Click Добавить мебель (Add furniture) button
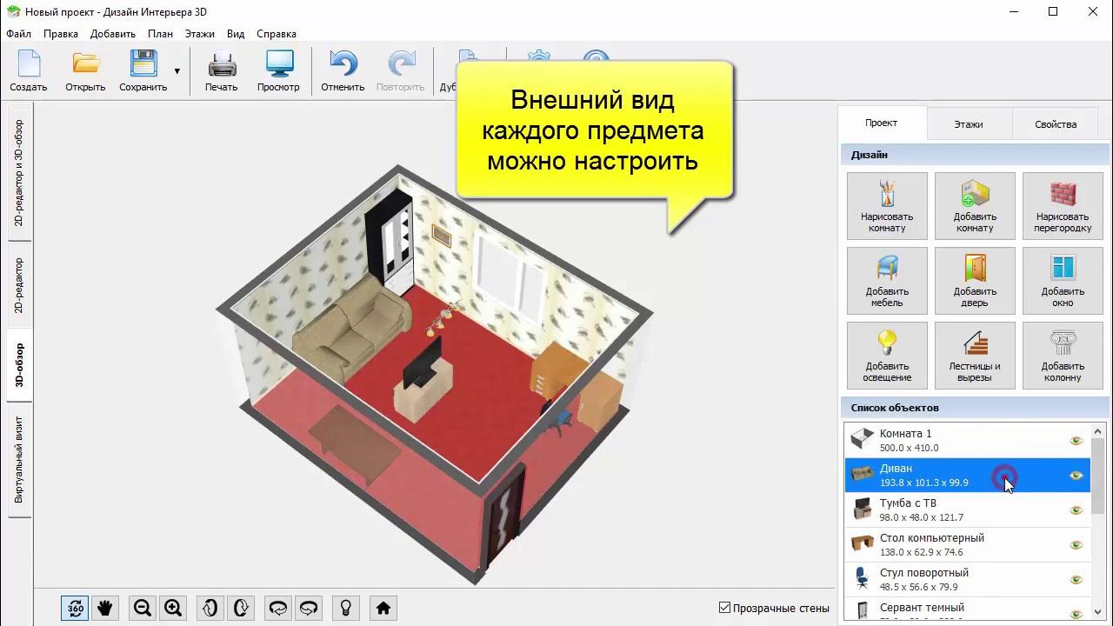1113x626 pixels. (x=887, y=281)
